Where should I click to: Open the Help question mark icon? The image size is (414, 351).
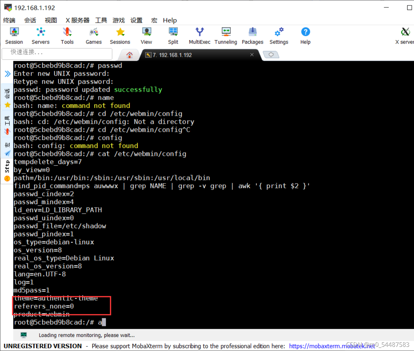point(306,36)
